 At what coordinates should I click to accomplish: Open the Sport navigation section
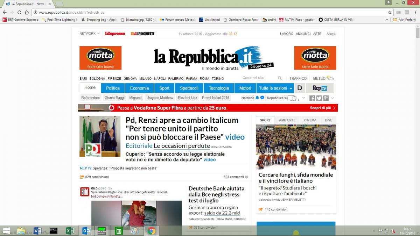[x=164, y=88]
